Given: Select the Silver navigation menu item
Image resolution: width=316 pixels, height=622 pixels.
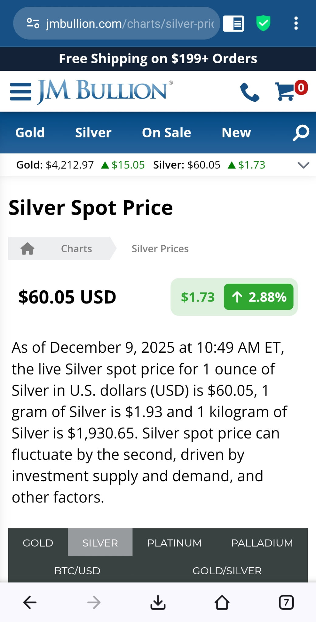Looking at the screenshot, I should [x=93, y=133].
